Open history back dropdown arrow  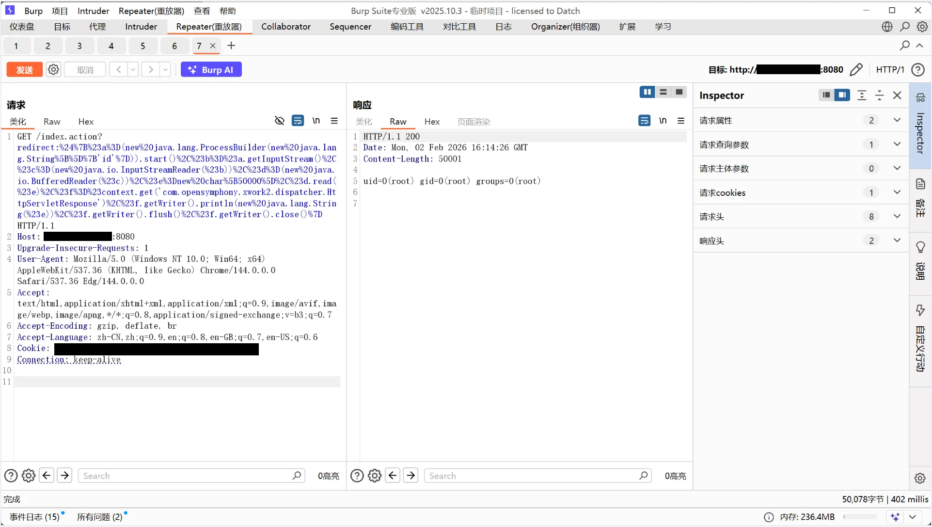click(133, 69)
